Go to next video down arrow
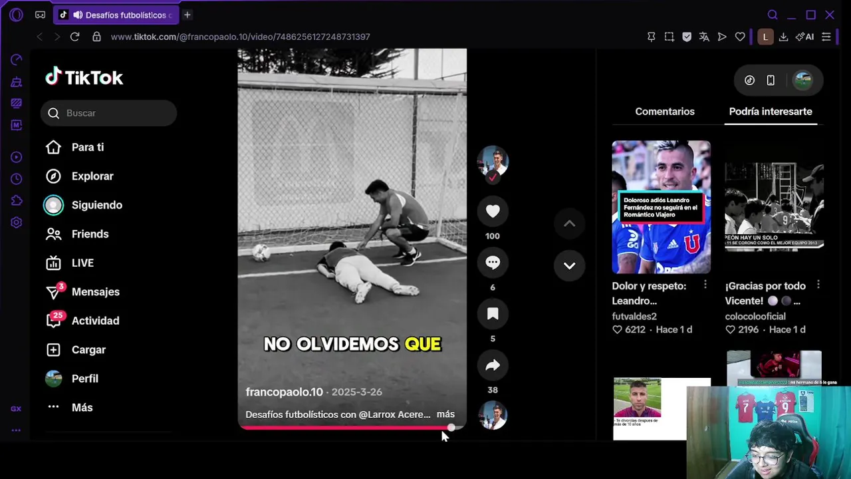Image resolution: width=851 pixels, height=479 pixels. click(x=570, y=265)
